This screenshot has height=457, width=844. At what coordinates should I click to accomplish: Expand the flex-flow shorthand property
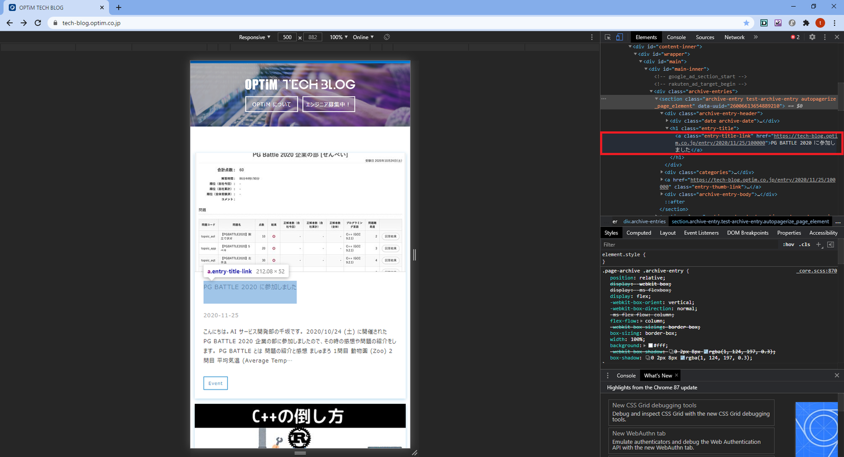coord(642,321)
